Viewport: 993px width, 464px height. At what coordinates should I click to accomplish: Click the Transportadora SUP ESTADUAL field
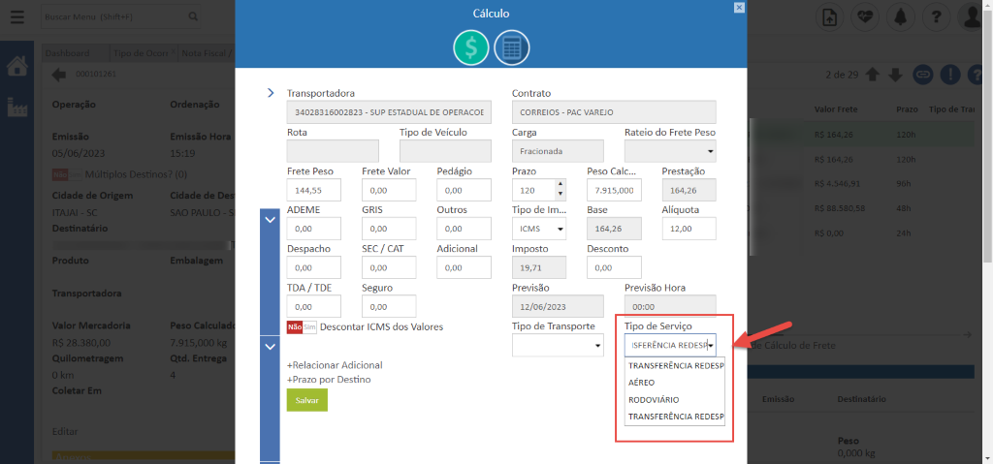[x=389, y=112]
